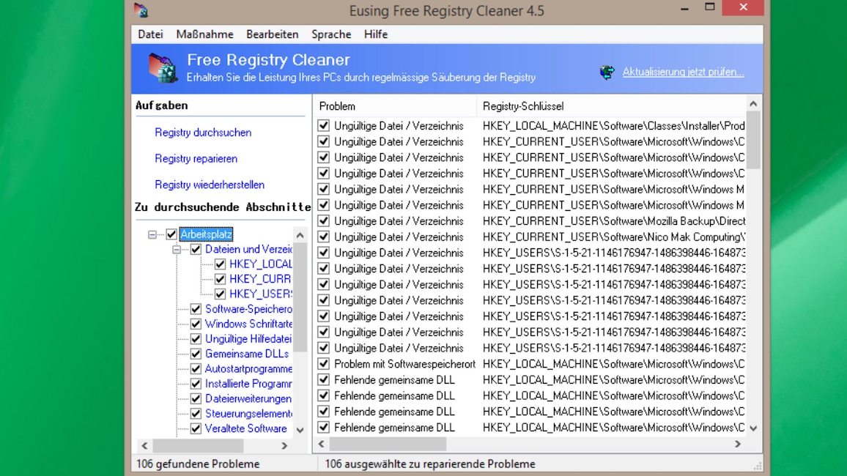The width and height of the screenshot is (847, 476).
Task: Open the Sprache menu
Action: [331, 34]
